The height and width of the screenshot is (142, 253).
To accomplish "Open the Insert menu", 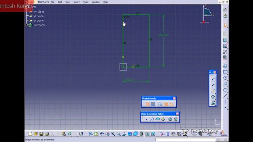I will 76,2.
